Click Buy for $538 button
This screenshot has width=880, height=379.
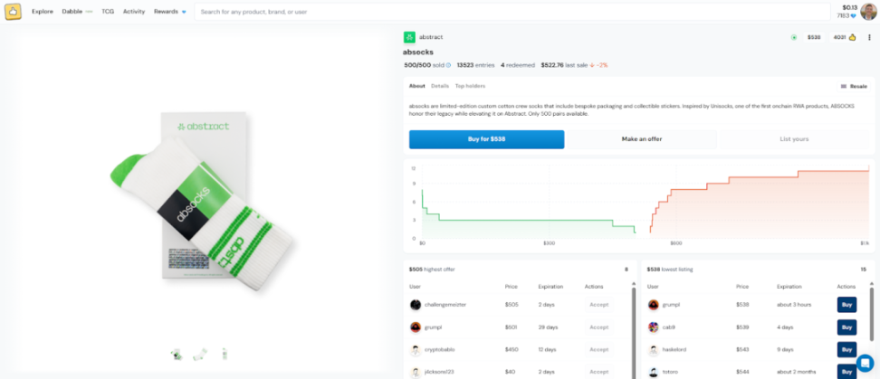[486, 139]
